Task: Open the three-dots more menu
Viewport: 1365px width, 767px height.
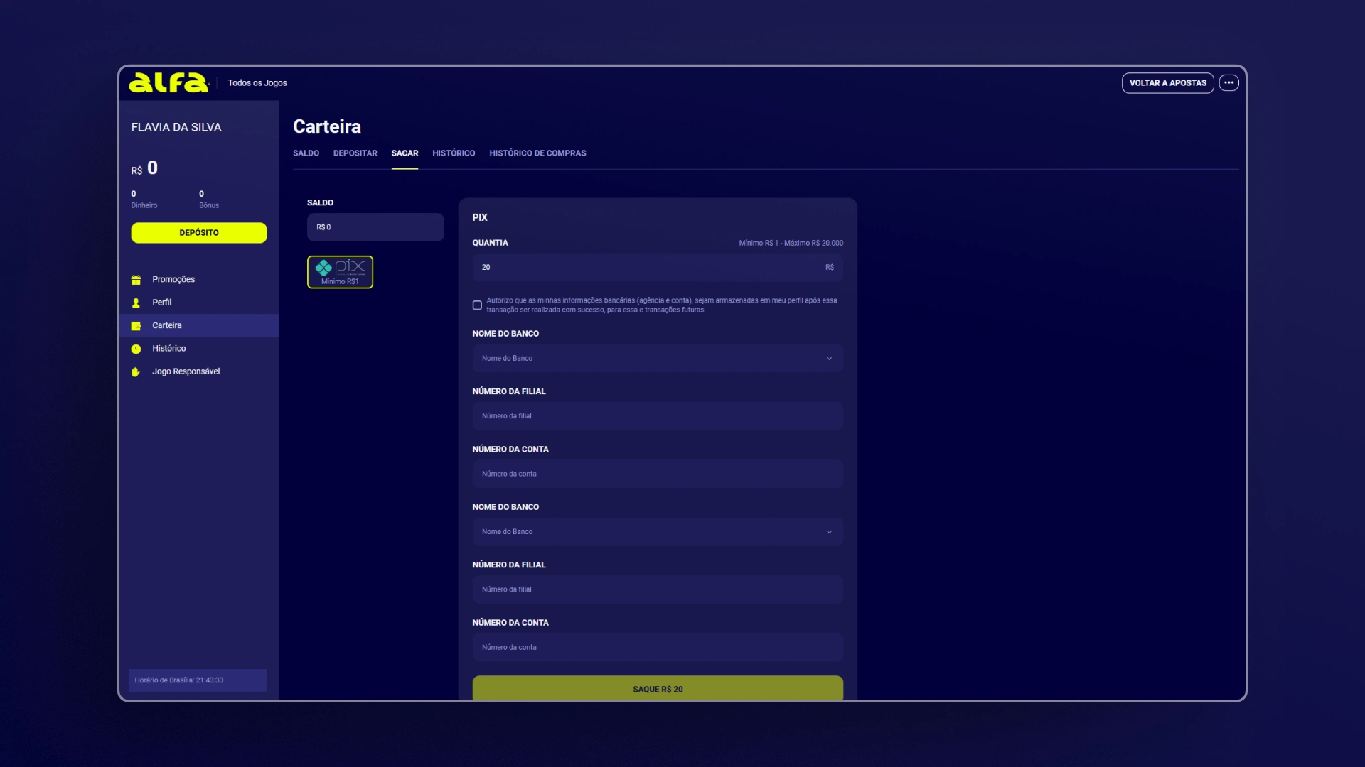Action: tap(1228, 83)
